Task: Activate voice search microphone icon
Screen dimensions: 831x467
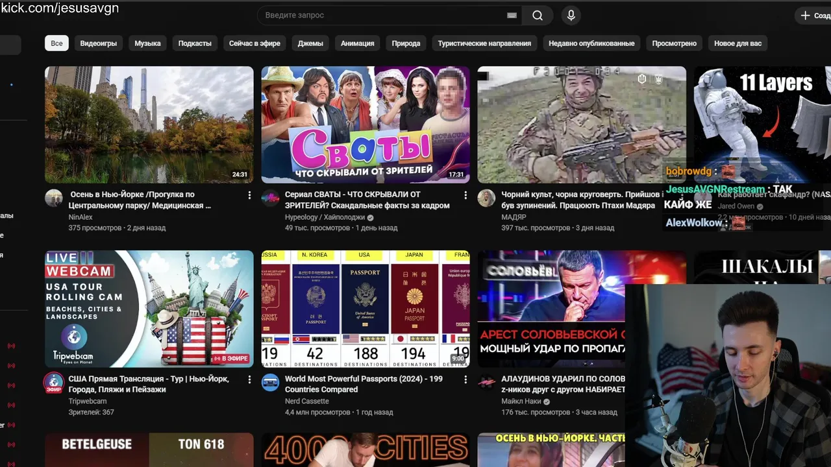Action: point(571,16)
